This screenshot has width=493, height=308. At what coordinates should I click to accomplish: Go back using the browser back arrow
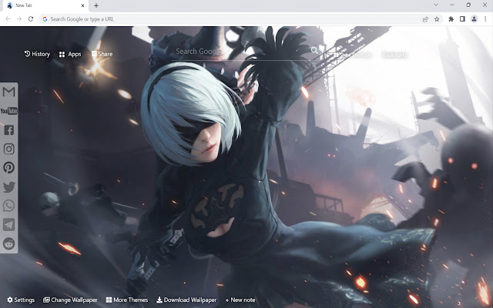click(x=8, y=19)
